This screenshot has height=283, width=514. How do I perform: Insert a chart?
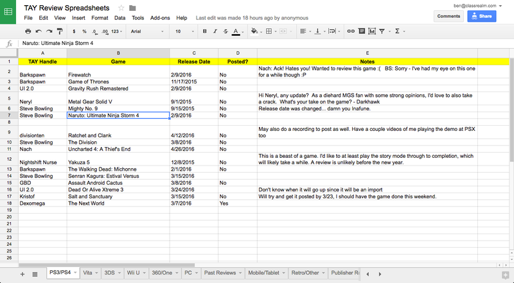tap(372, 31)
